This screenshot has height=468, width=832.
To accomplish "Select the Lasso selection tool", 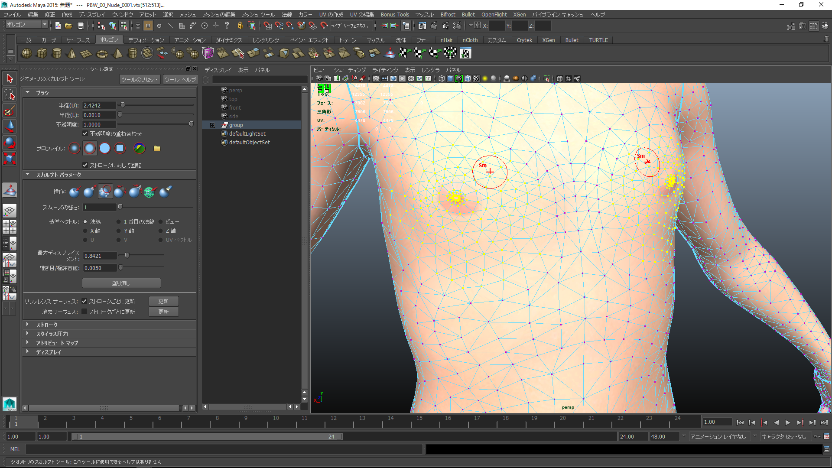I will (x=10, y=95).
